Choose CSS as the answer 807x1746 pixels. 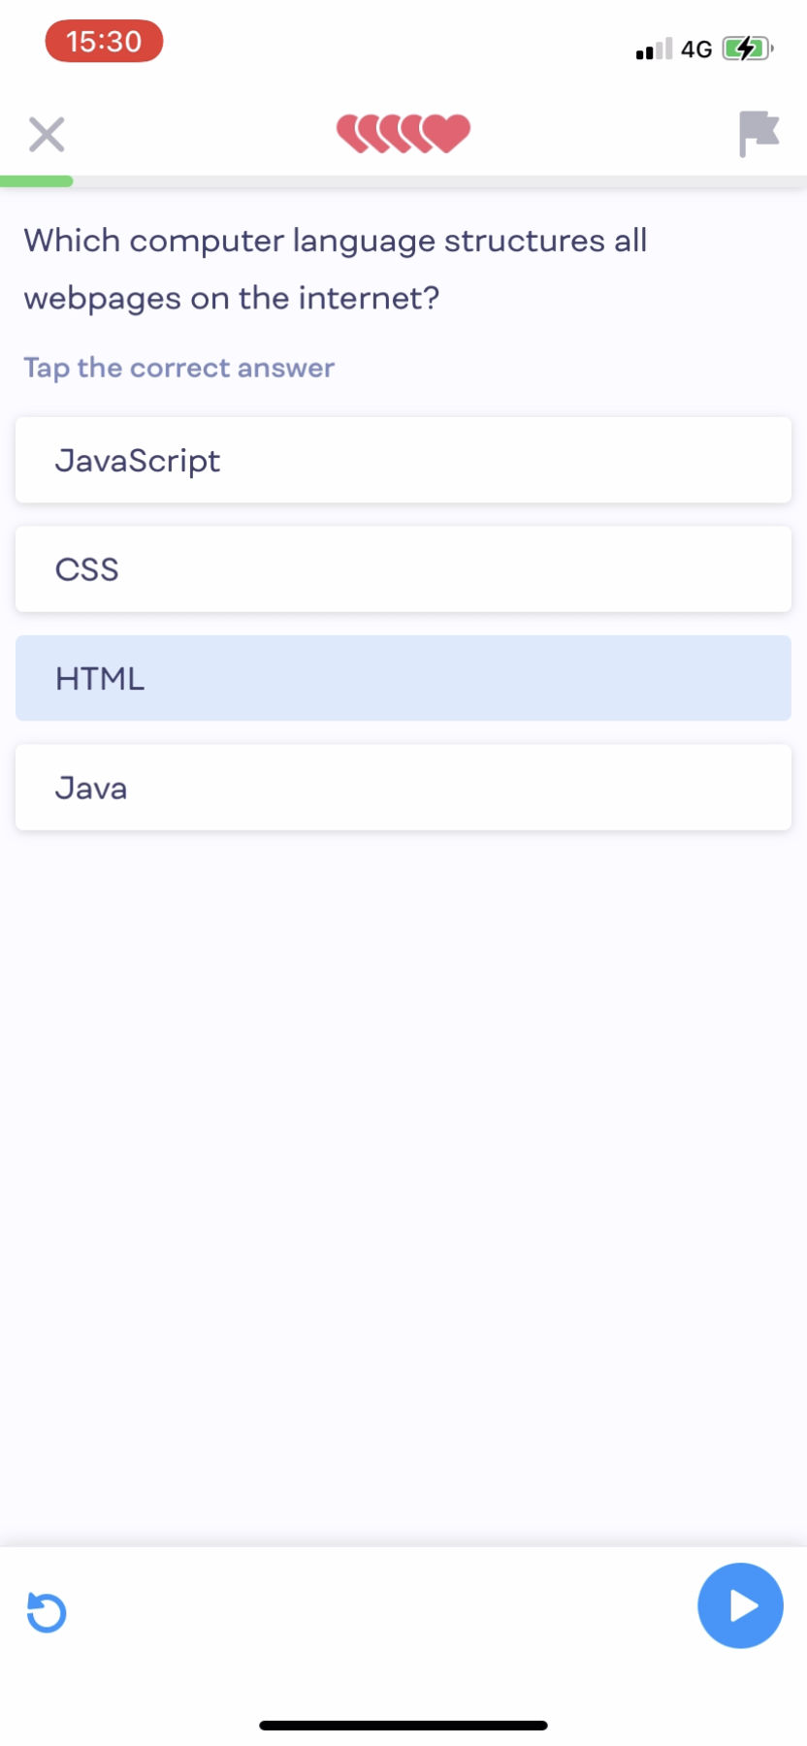click(x=403, y=569)
